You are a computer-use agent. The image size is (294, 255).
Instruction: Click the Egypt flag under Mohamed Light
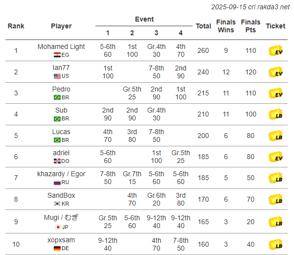coord(57,55)
